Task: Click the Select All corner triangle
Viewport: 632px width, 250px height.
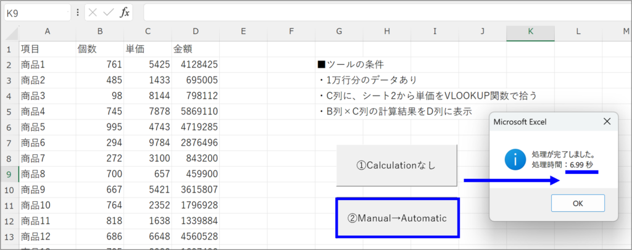Action: 14,33
